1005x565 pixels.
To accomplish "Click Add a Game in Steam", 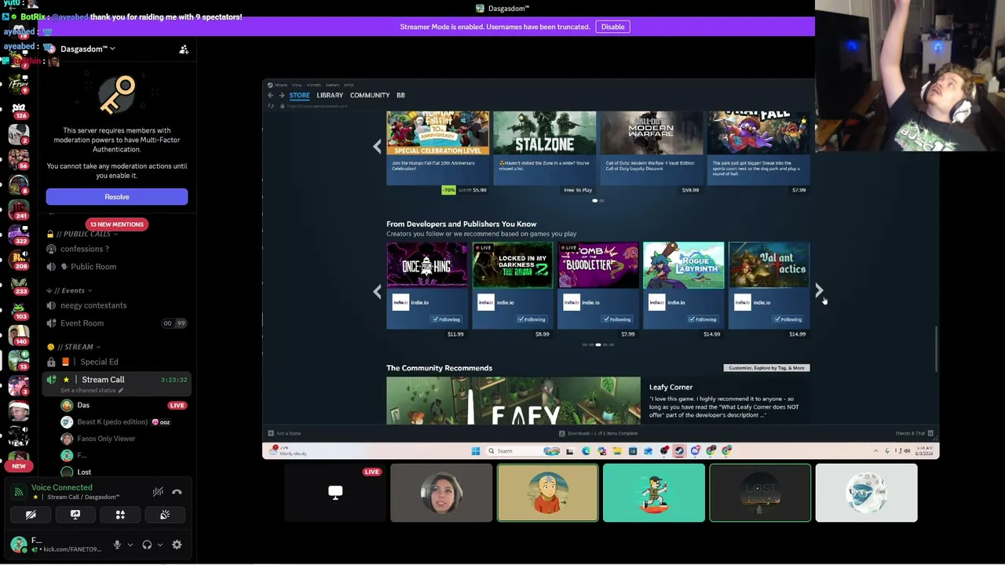I will 284,433.
